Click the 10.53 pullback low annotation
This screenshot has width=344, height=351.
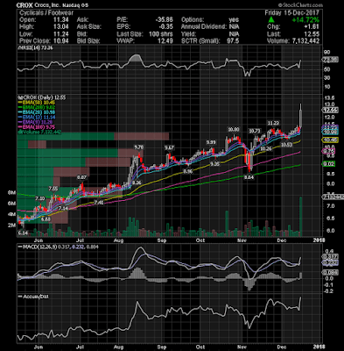286,145
